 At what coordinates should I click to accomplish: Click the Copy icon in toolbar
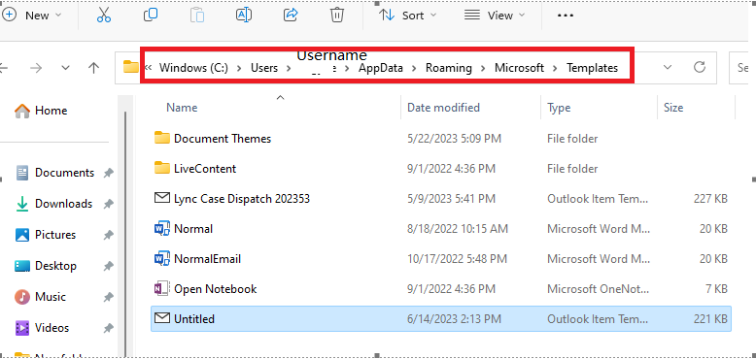click(x=151, y=16)
